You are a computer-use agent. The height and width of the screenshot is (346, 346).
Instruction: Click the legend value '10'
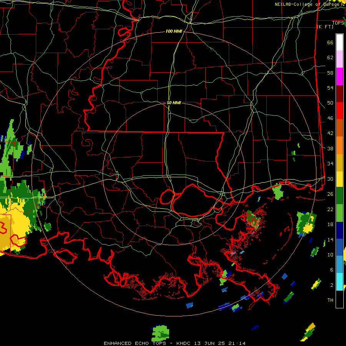click(330, 255)
